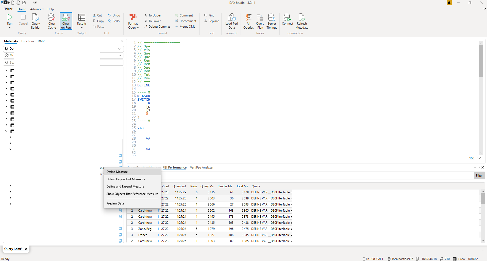This screenshot has width=487, height=261.
Task: Sort by the Rows column header
Action: coord(194,186)
